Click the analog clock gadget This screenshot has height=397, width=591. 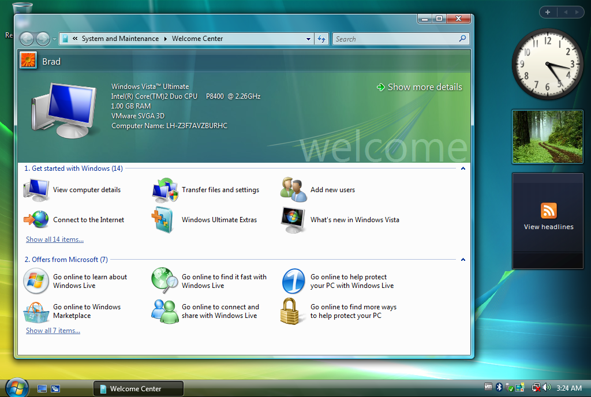coord(547,64)
